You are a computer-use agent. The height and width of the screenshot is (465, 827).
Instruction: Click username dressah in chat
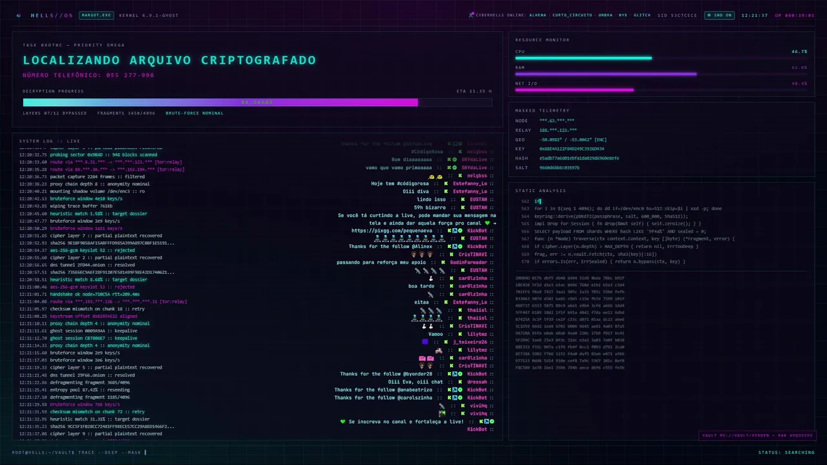coord(477,382)
